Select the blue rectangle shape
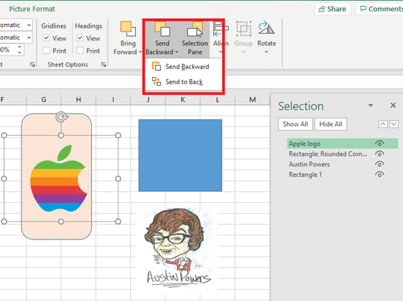The image size is (403, 301). click(180, 155)
